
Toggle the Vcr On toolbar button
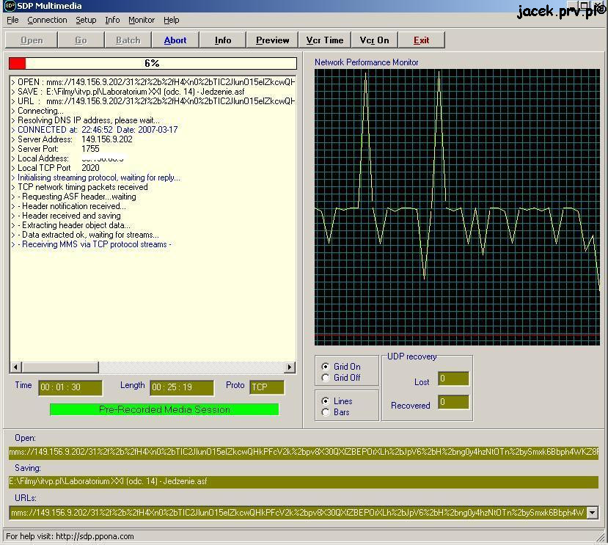pos(374,40)
